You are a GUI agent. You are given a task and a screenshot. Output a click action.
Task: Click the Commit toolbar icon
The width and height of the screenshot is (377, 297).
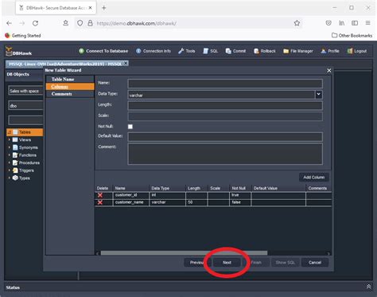228,51
